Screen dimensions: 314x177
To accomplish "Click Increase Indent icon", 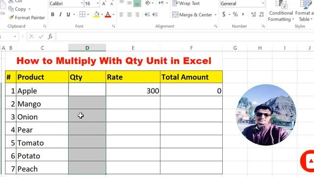I will (155, 14).
